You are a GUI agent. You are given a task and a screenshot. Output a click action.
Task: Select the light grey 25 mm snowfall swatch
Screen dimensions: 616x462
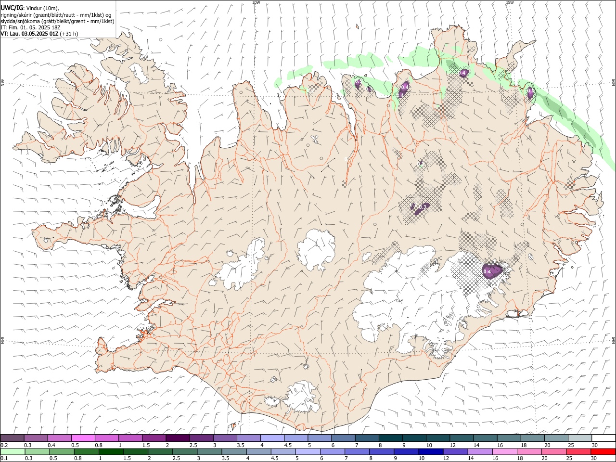(580, 438)
